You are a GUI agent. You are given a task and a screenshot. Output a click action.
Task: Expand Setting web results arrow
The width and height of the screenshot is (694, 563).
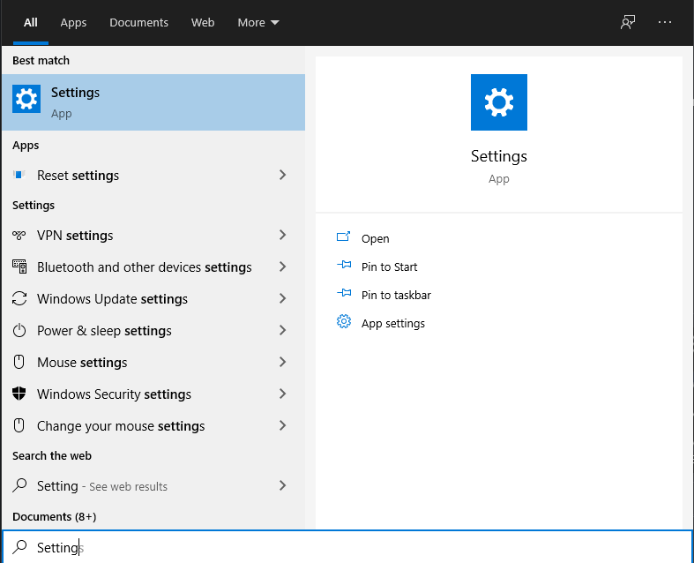tap(282, 486)
